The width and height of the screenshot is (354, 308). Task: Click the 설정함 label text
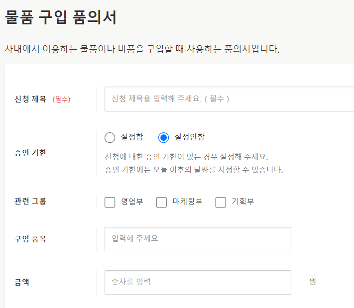132,137
